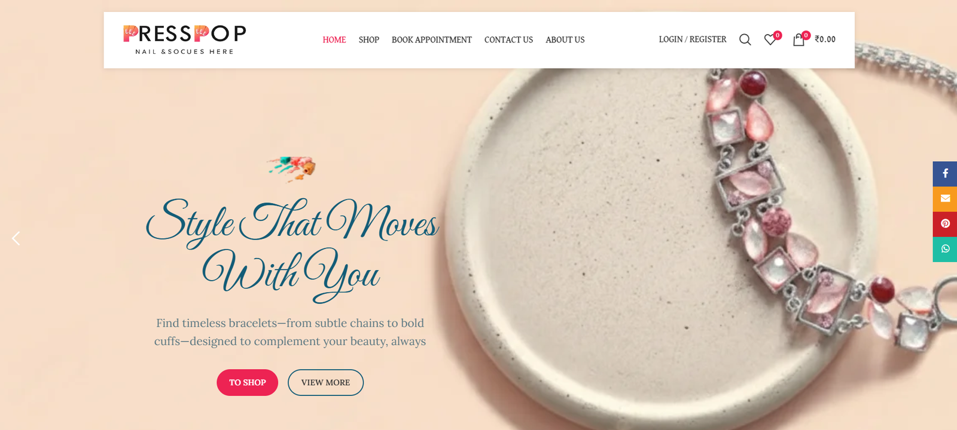Screen dimensions: 957x430
Task: Click the PressPop logo
Action: point(184,39)
